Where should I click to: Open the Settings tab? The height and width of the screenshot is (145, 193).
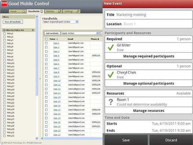pyautogui.click(x=72, y=11)
